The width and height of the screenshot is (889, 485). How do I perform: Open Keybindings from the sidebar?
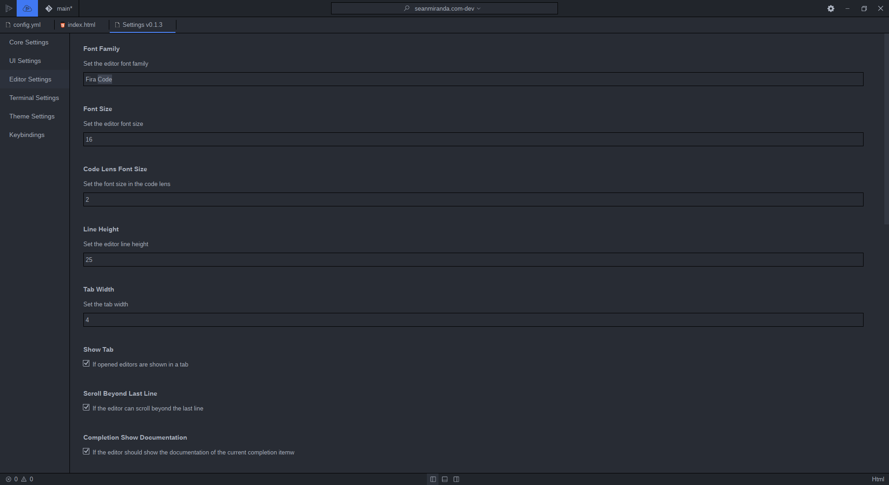tap(26, 135)
